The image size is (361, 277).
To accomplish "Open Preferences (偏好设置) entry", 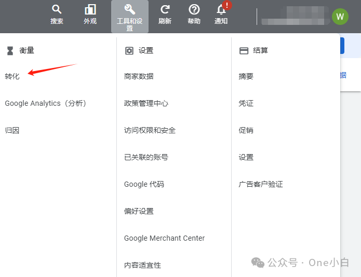I will [139, 211].
